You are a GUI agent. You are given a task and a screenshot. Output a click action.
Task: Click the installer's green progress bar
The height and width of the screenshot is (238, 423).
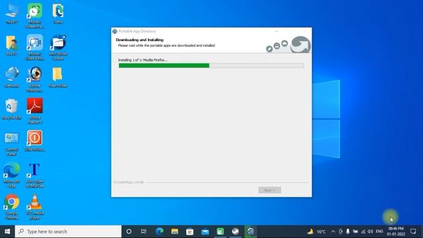[x=211, y=65]
